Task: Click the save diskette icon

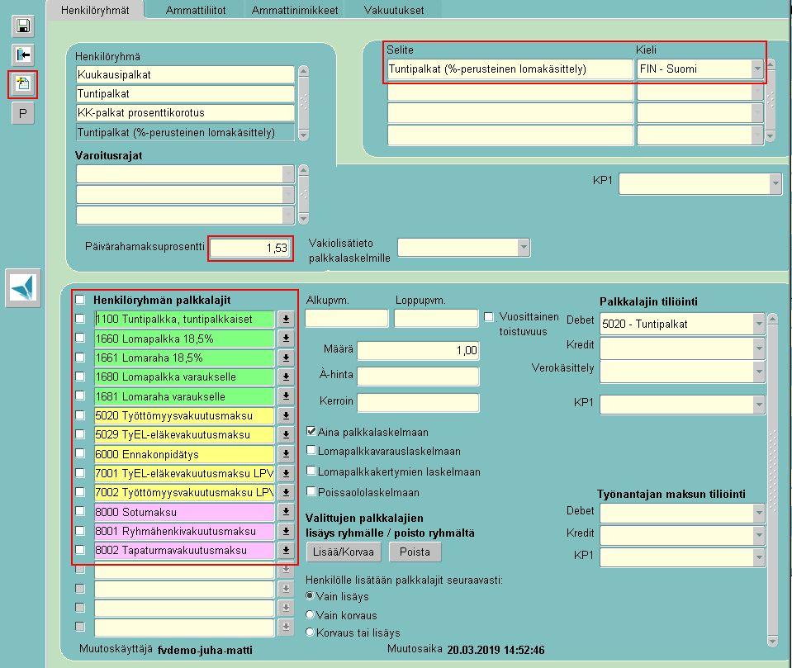Action: [23, 26]
